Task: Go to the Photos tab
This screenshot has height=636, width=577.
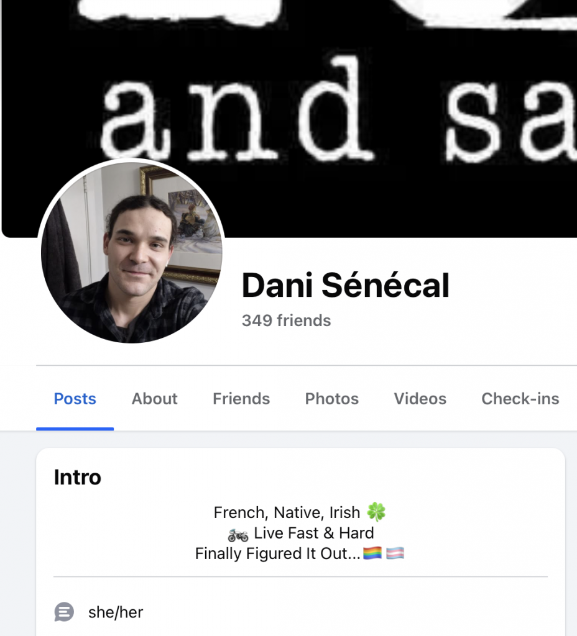Action: point(332,399)
